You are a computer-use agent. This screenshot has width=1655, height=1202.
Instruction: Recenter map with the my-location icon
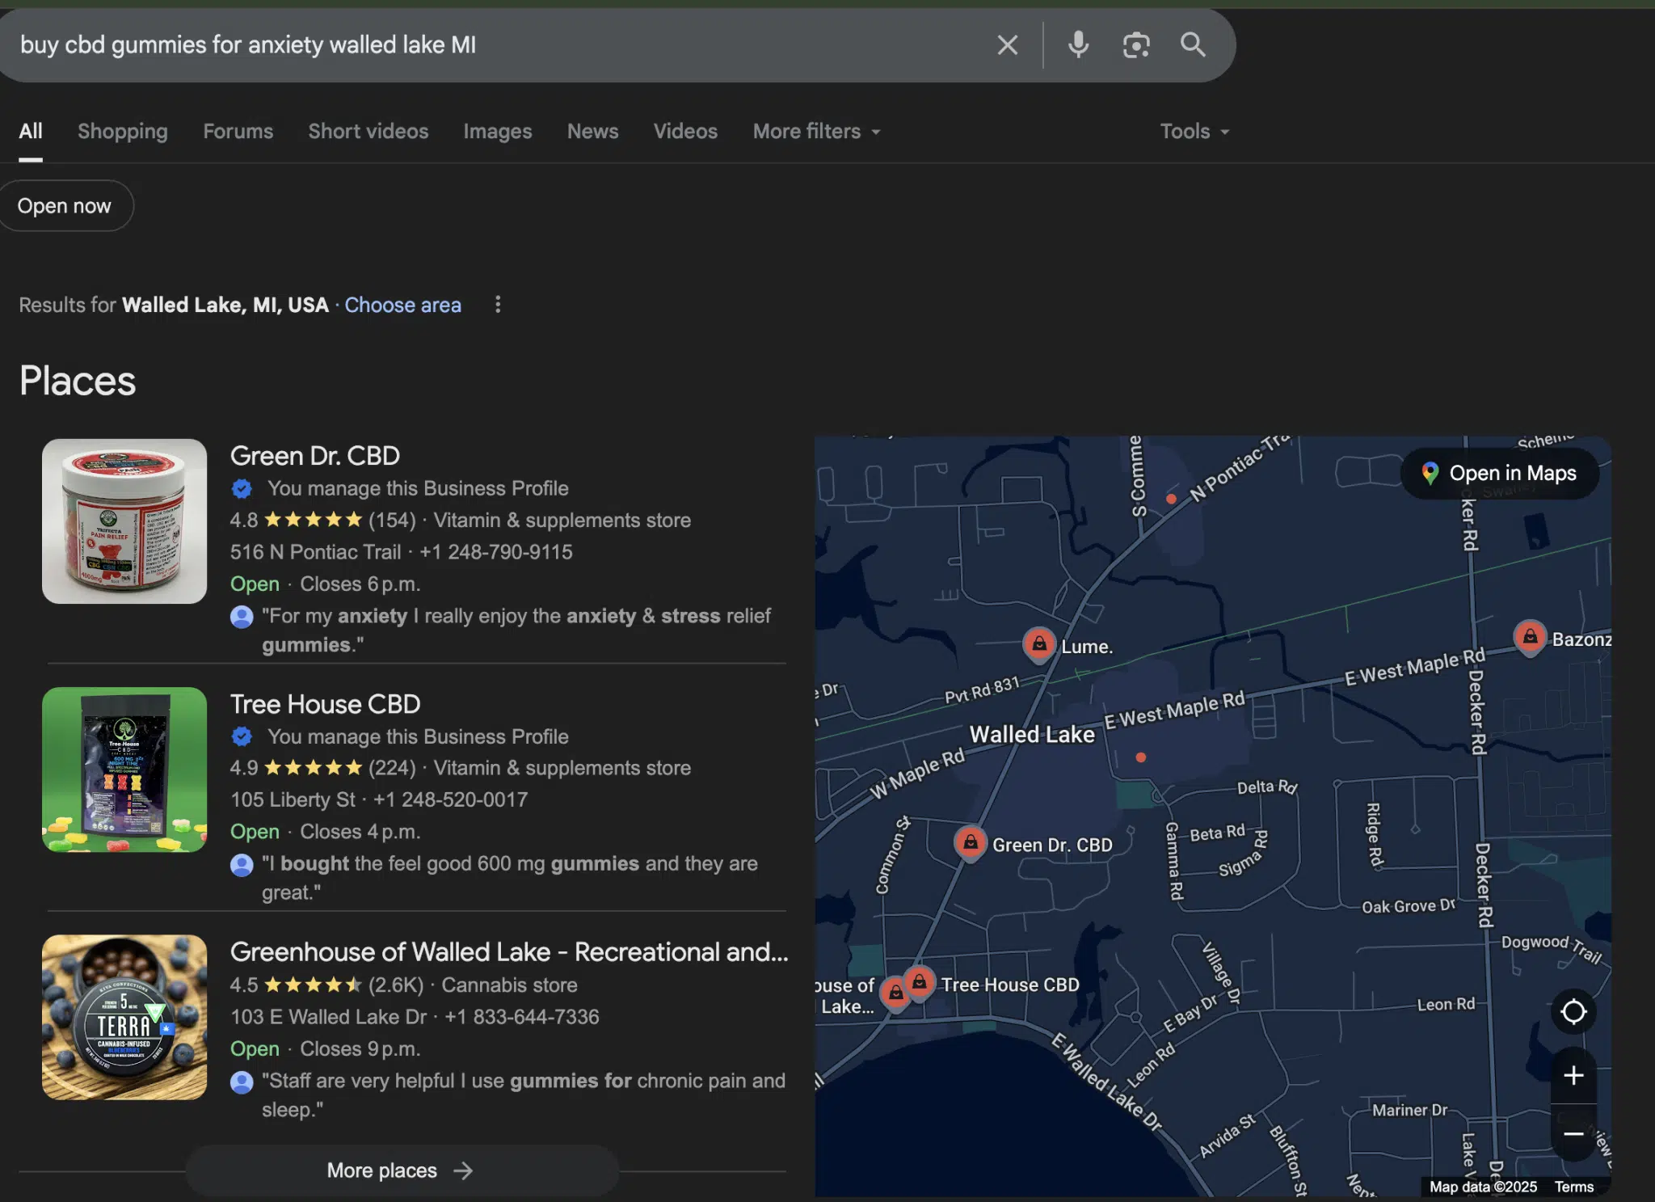1573,1011
